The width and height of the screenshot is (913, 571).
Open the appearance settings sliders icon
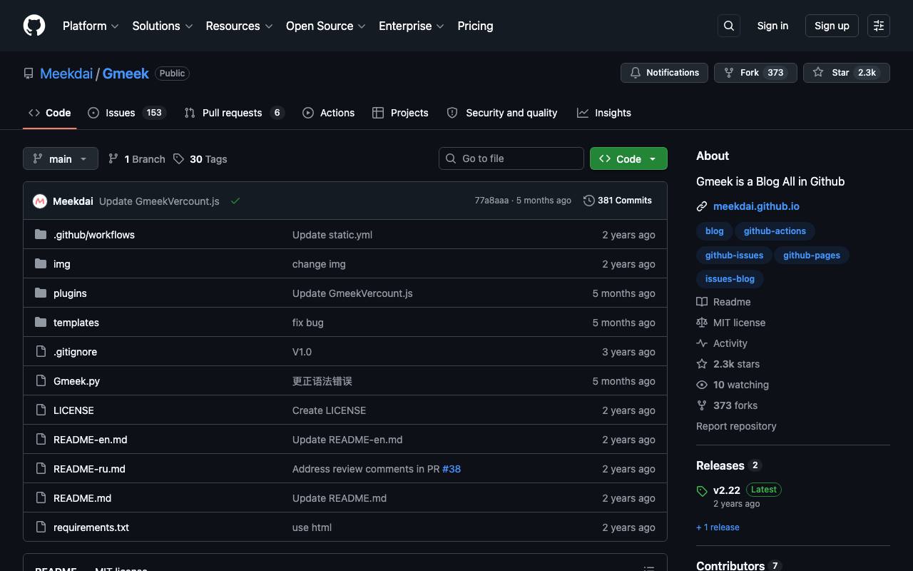pyautogui.click(x=879, y=26)
